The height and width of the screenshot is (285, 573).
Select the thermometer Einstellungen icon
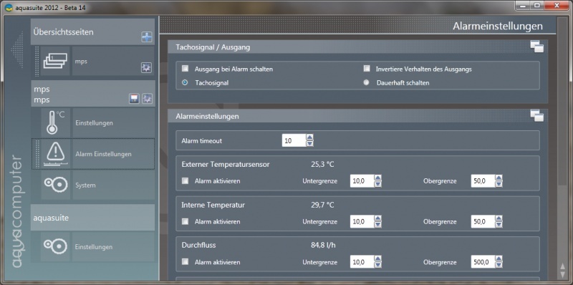[55, 122]
